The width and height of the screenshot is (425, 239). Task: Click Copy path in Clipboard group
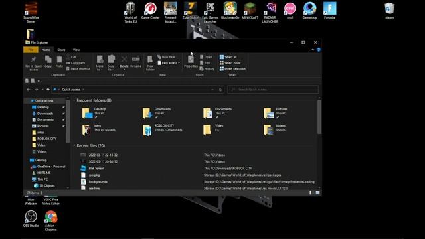point(76,63)
